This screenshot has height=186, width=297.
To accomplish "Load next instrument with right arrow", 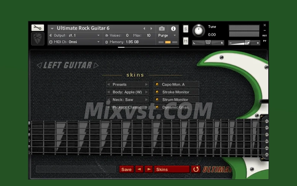I will [x=151, y=28].
